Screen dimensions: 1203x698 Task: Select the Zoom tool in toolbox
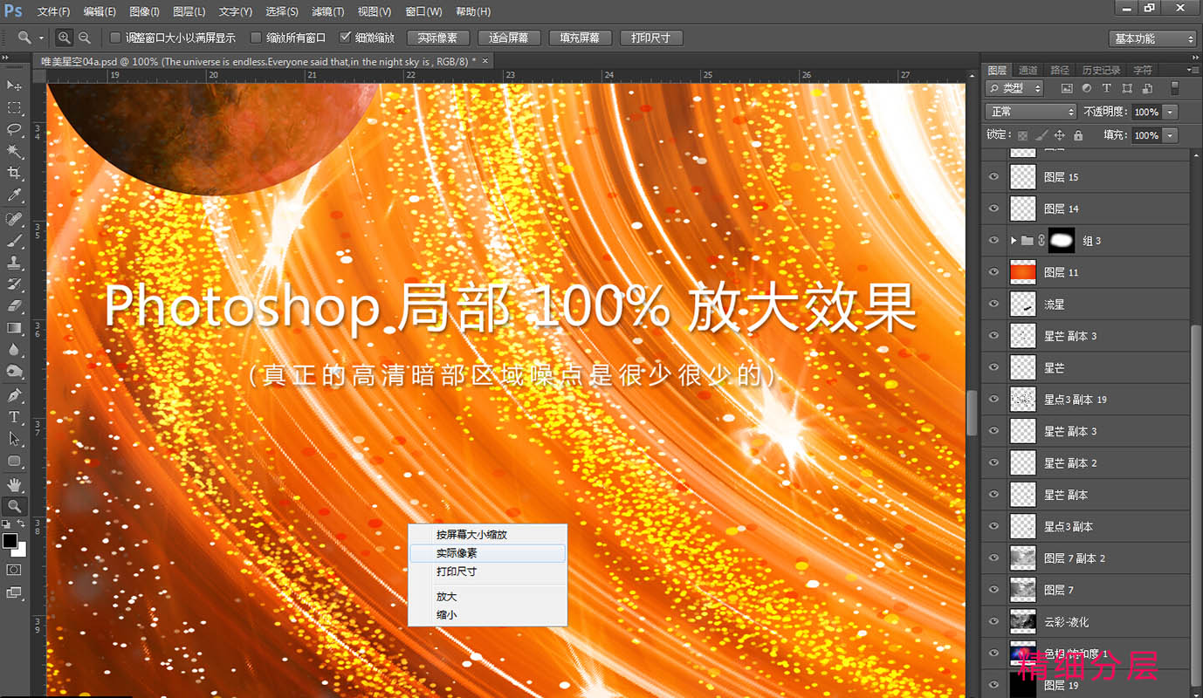[x=14, y=506]
